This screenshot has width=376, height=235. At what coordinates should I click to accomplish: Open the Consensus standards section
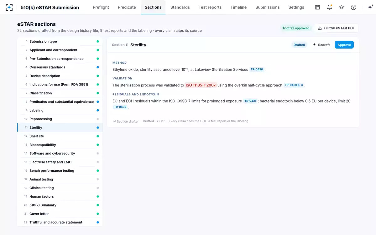click(60, 67)
